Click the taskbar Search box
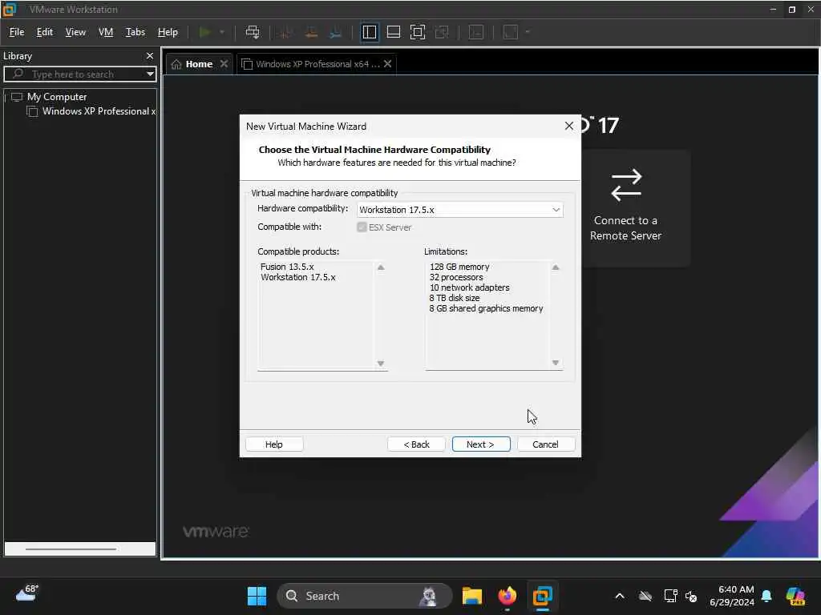Screen dimensions: 821x615 (x=365, y=596)
